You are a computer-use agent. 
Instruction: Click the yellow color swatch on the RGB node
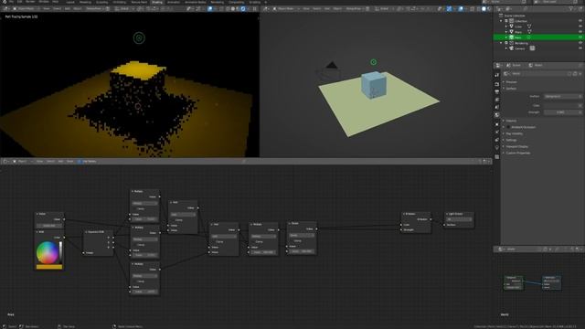coord(49,267)
